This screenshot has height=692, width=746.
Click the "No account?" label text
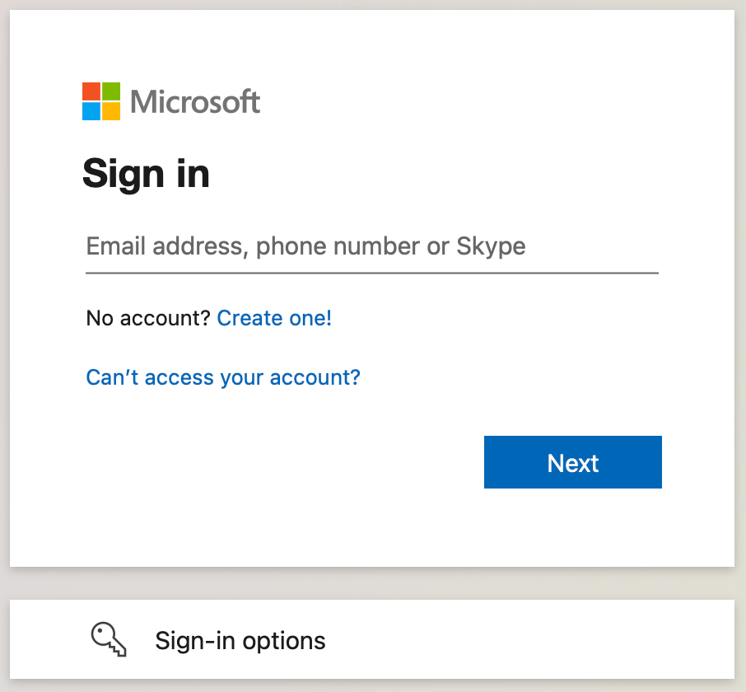pyautogui.click(x=148, y=318)
